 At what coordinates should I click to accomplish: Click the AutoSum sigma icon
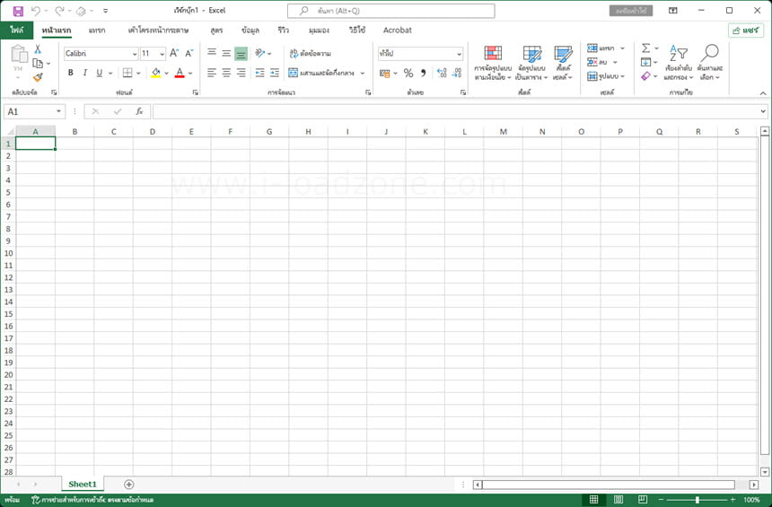point(646,48)
